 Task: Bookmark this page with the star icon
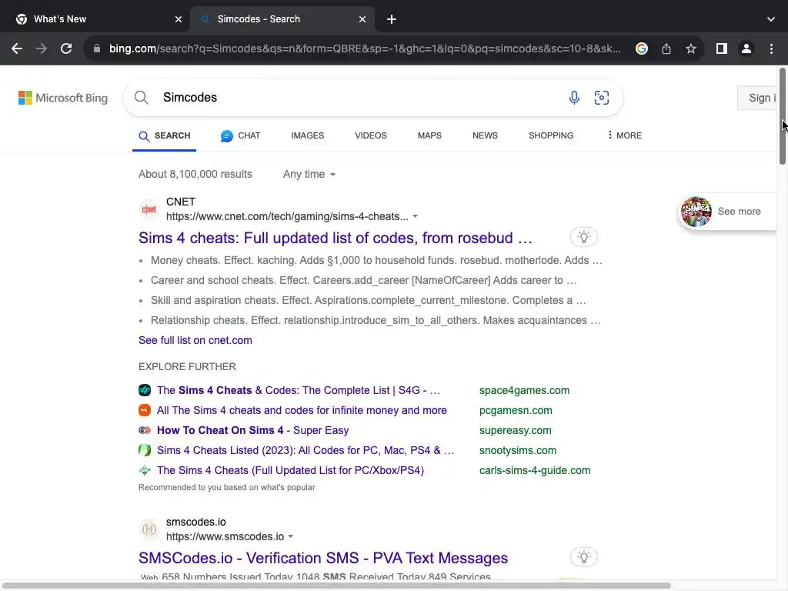tap(691, 48)
